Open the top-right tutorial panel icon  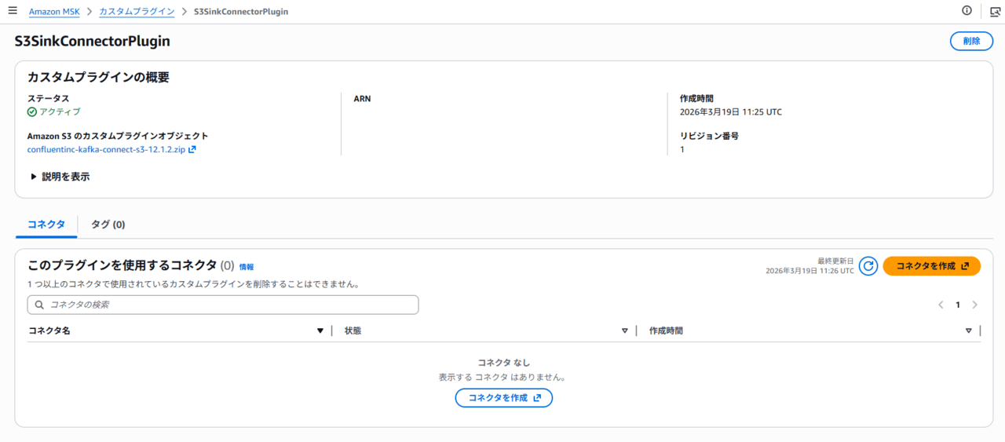(x=995, y=11)
